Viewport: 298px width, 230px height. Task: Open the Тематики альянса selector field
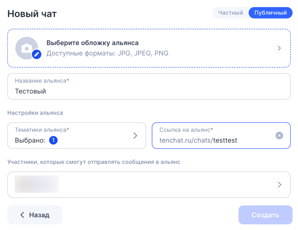pyautogui.click(x=73, y=135)
